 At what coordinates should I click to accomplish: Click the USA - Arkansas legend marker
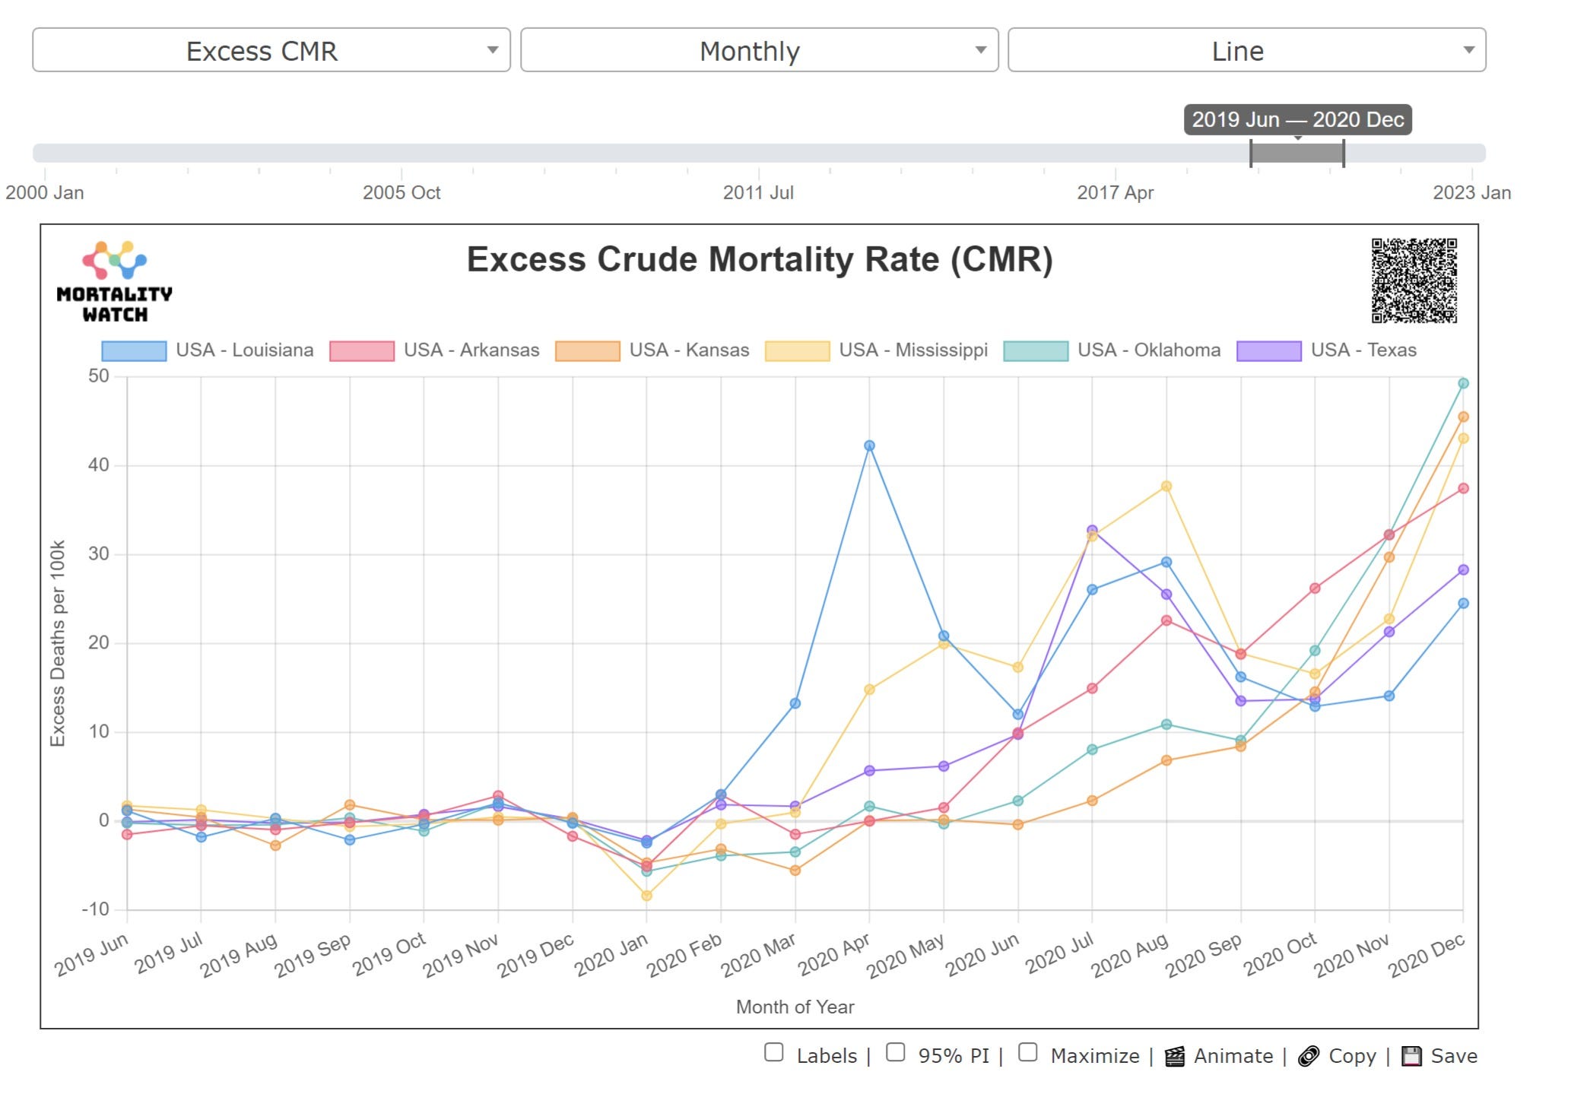361,350
